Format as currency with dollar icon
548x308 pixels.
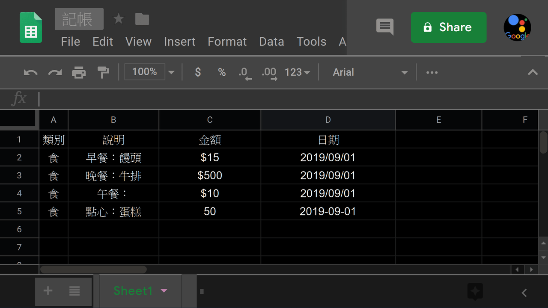[198, 72]
